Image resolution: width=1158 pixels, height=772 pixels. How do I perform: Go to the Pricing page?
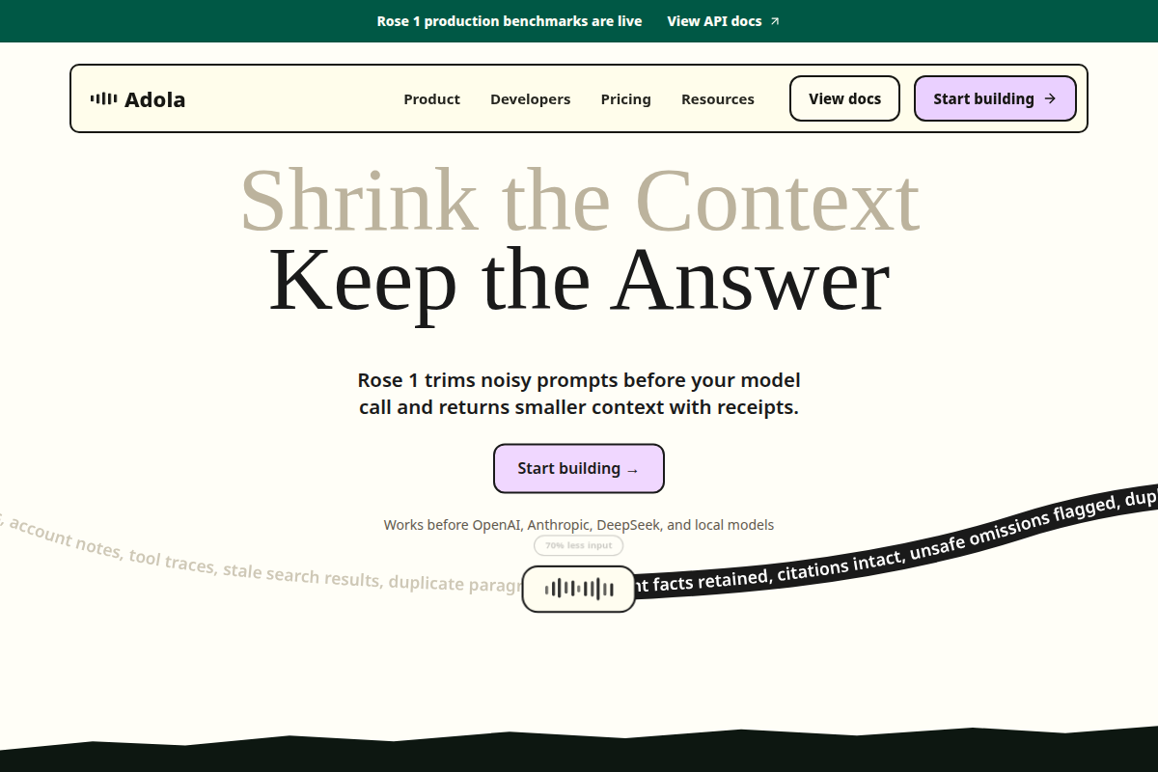point(625,99)
